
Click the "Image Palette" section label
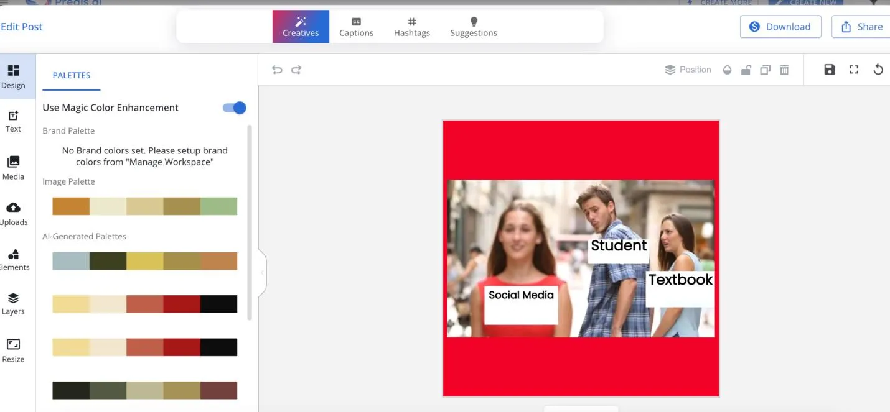pos(68,181)
